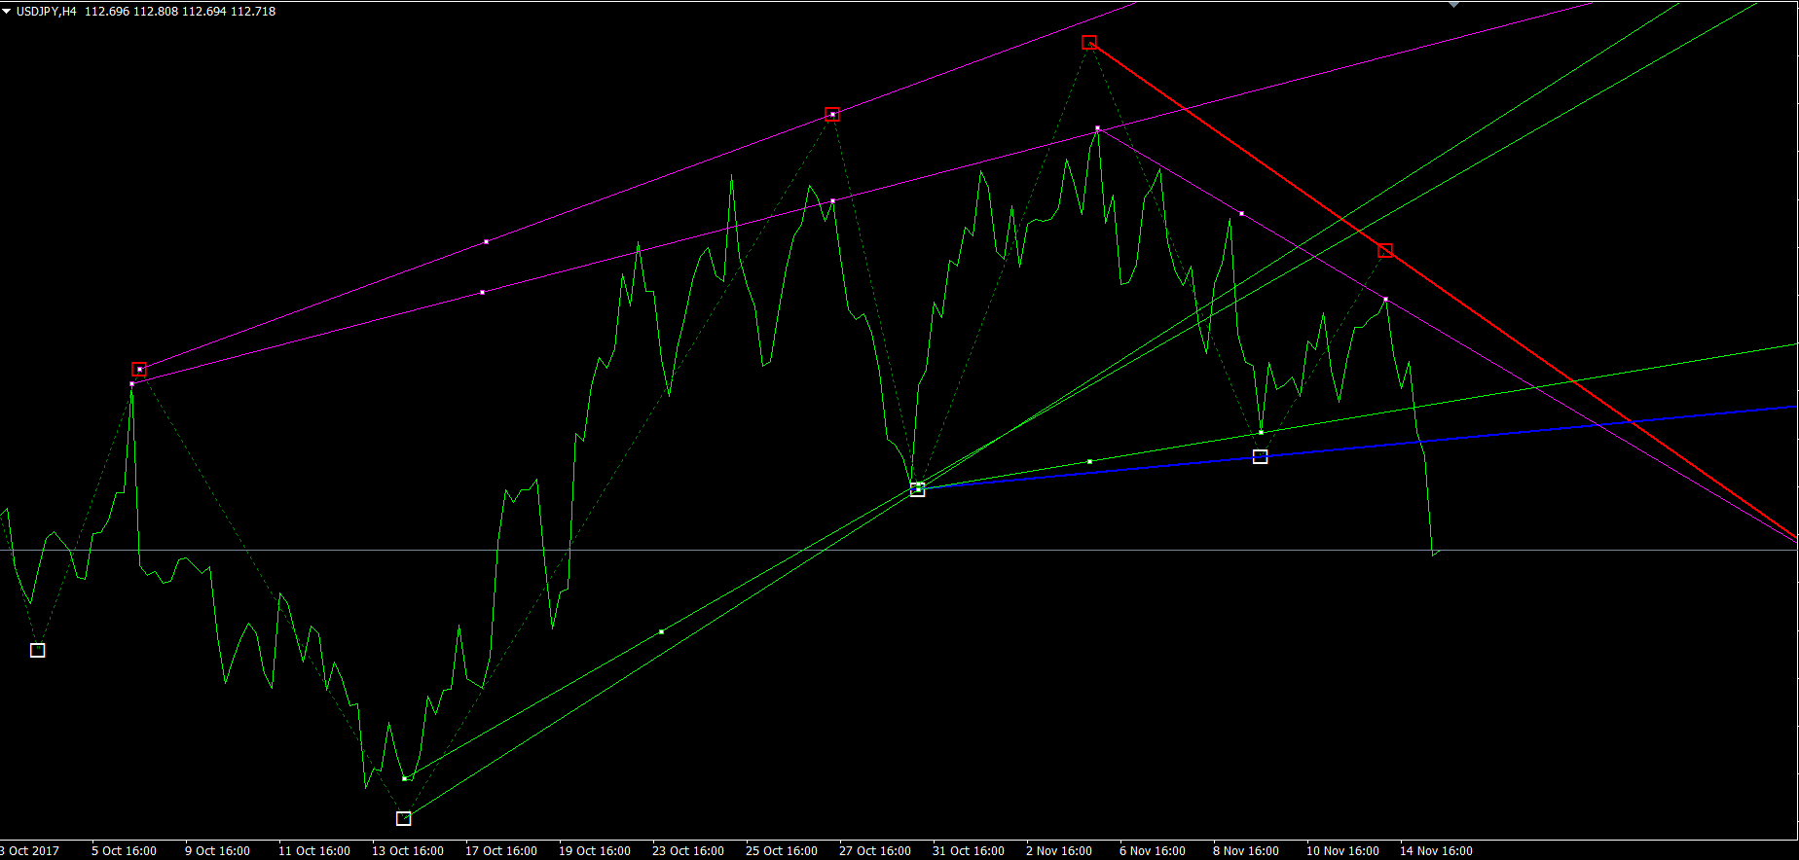
Task: Click the red square marker at the highest peak
Action: 1089,42
